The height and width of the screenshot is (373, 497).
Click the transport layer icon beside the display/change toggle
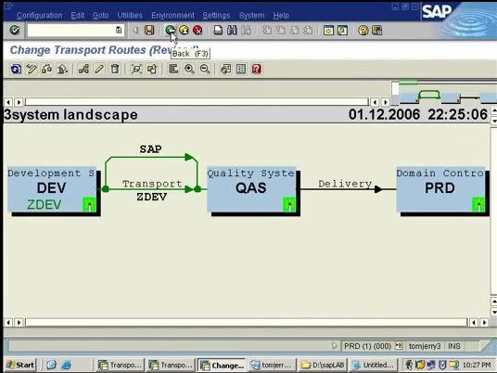click(x=46, y=69)
